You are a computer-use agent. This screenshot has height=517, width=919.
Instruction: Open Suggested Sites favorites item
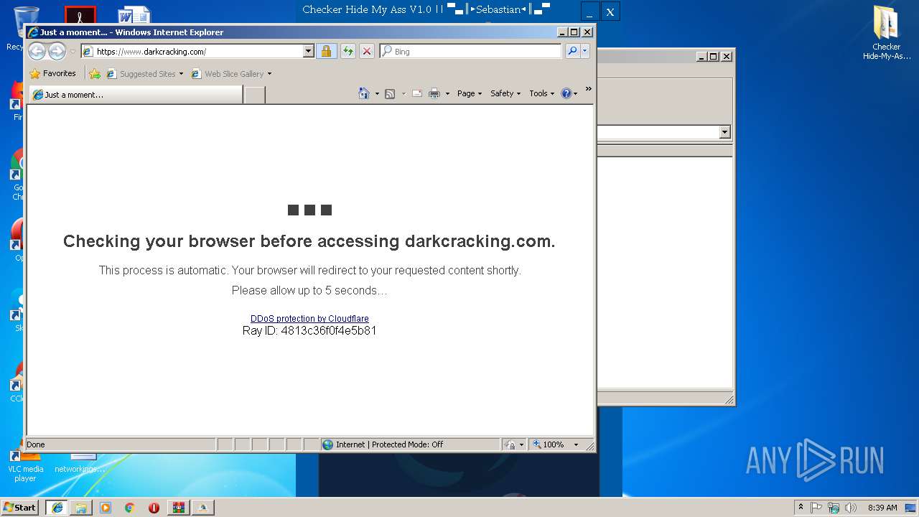pos(145,73)
